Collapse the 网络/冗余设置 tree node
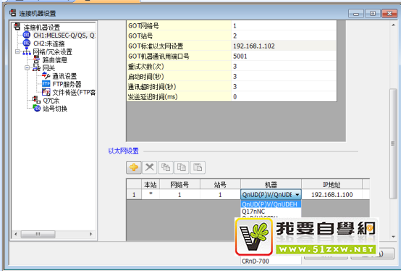Viewport: 401px width, 271px height. 17,52
